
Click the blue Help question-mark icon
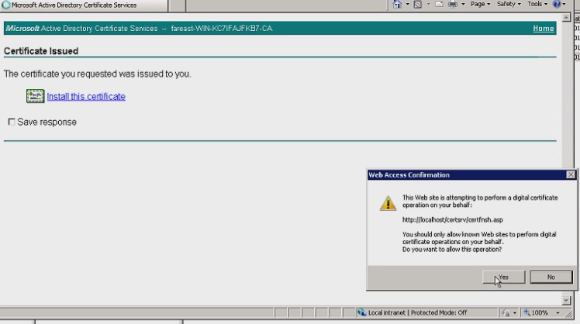(x=557, y=5)
